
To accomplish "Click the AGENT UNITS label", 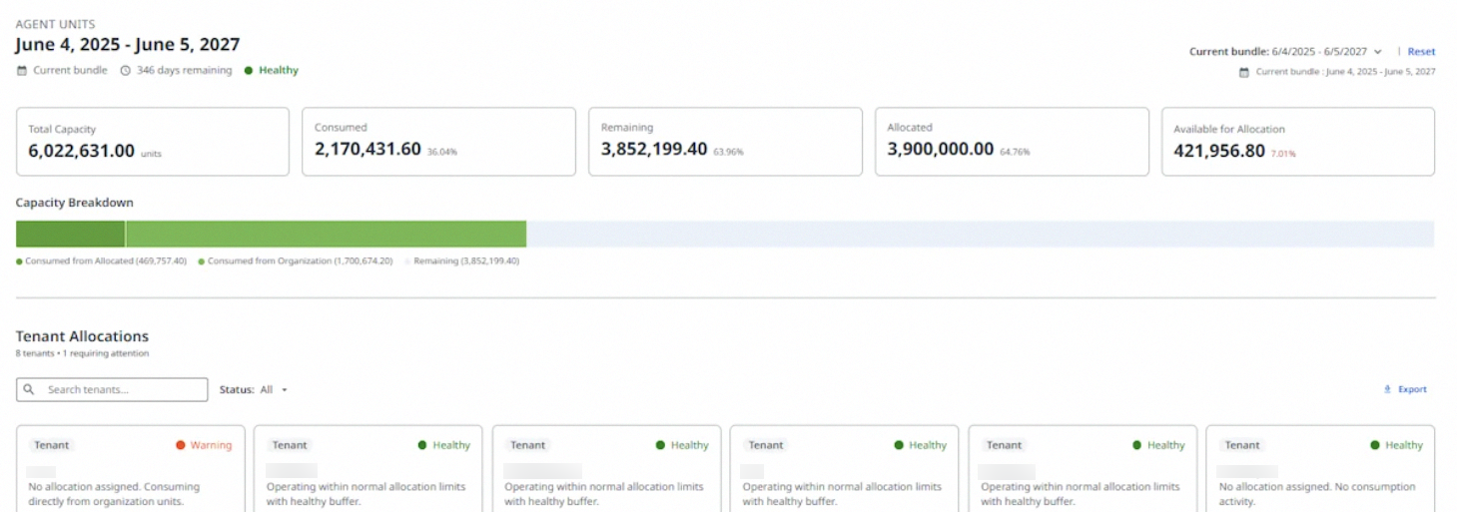I will (x=56, y=24).
